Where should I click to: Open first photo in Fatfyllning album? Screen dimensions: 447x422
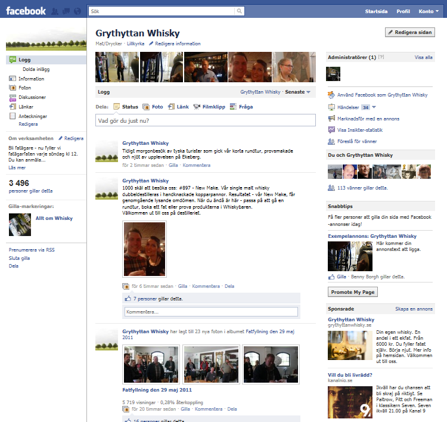151,364
